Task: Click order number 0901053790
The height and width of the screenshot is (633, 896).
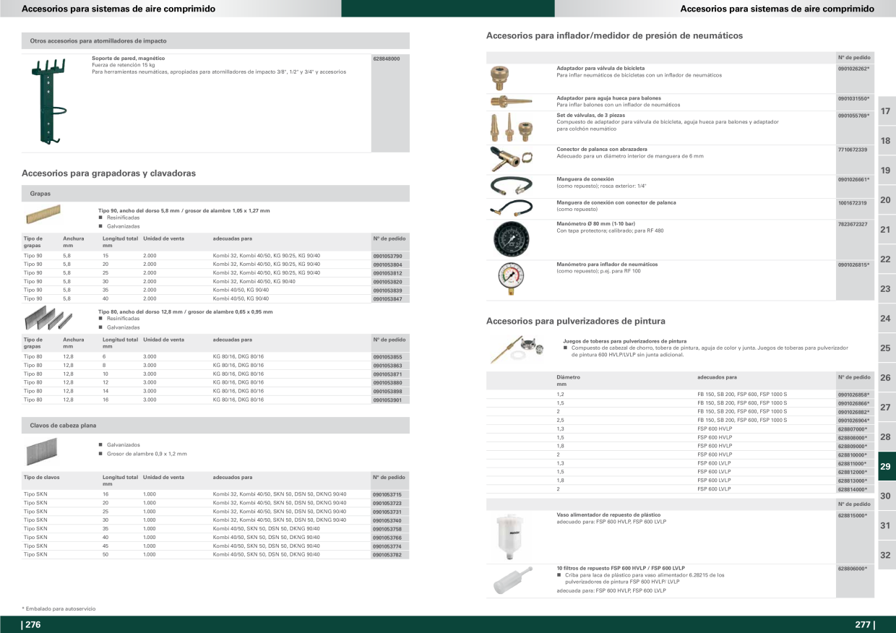Action: (x=387, y=257)
